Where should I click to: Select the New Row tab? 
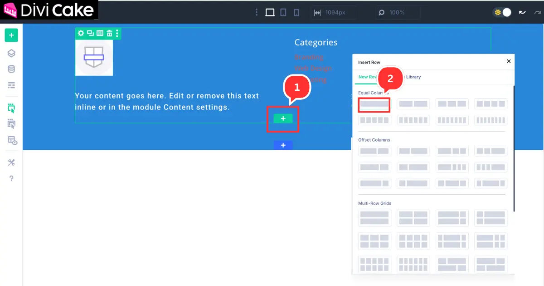pyautogui.click(x=368, y=77)
